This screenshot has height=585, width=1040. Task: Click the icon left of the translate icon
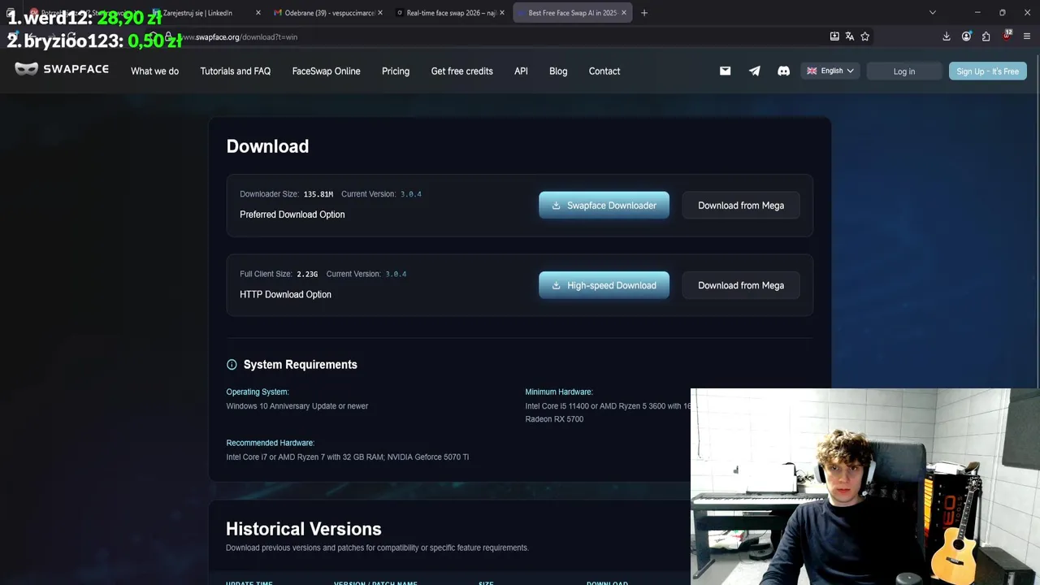[x=834, y=37]
